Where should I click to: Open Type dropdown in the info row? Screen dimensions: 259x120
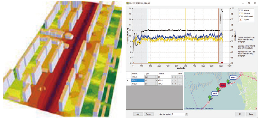pyautogui.click(x=156, y=80)
